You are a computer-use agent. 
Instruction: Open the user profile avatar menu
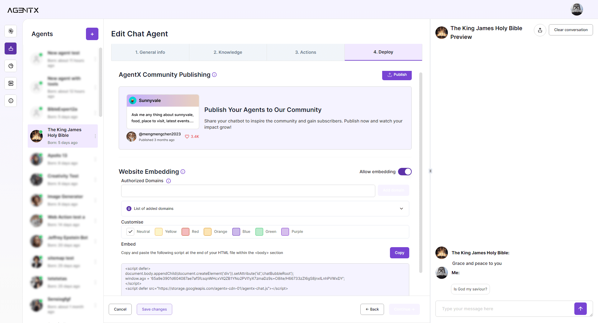coord(577,9)
